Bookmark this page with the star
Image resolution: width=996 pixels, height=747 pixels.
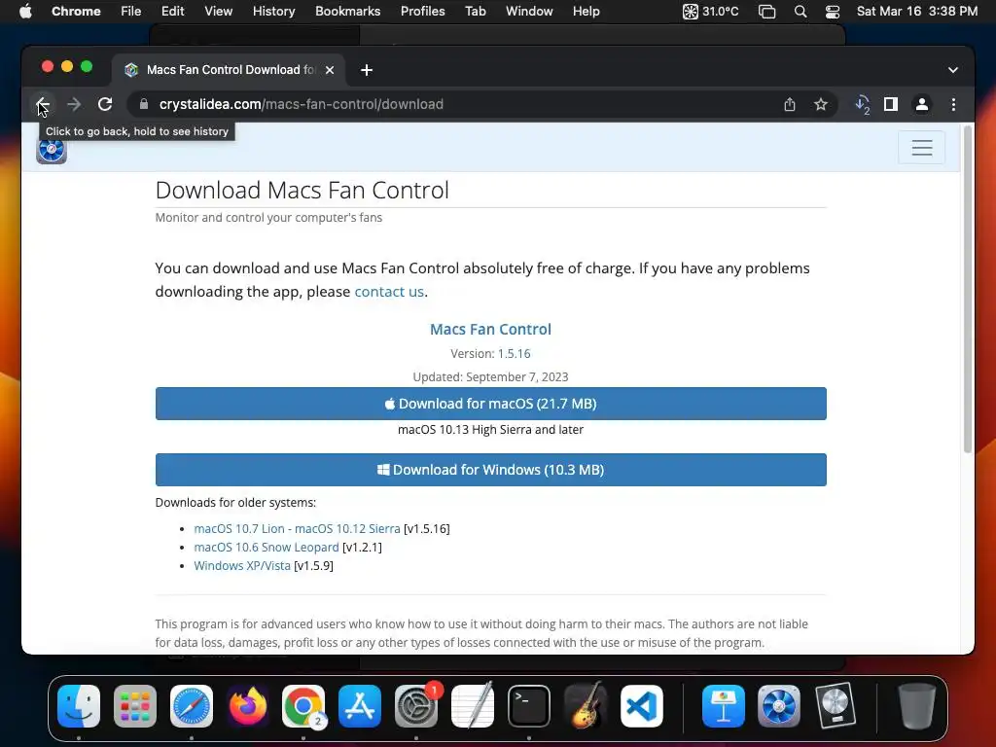(821, 104)
